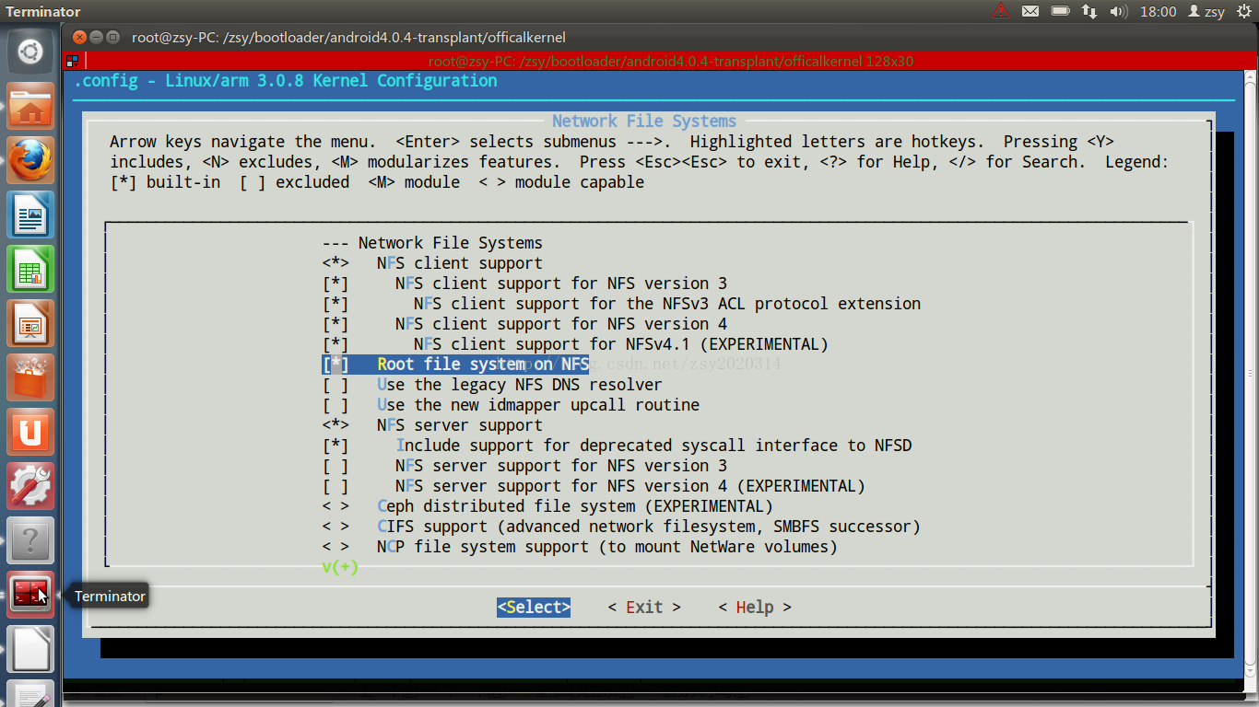Open sound volume indicator in top panel
Image resolution: width=1259 pixels, height=707 pixels.
pyautogui.click(x=1119, y=11)
